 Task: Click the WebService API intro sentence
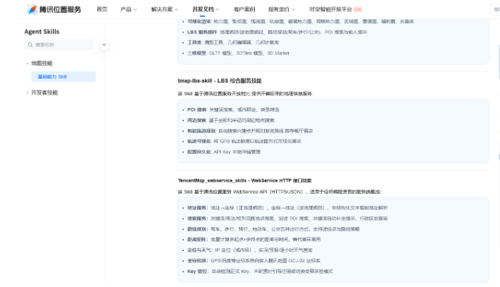[280, 192]
